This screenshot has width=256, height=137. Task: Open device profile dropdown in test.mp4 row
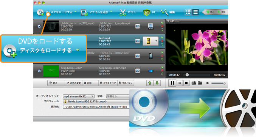(150, 41)
